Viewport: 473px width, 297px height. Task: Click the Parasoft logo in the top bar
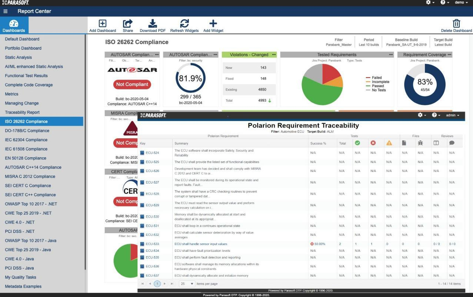point(16,3)
